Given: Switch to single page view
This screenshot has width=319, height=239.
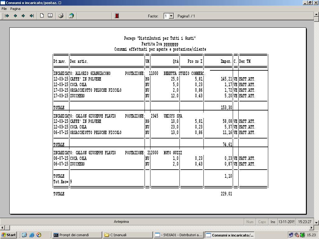Looking at the screenshot, I should [x=42, y=16].
